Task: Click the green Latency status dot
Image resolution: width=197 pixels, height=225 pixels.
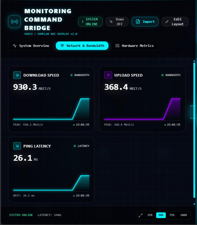Action: coord(74,146)
